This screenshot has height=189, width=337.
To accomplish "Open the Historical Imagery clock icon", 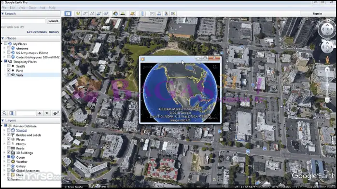I will (x=115, y=13).
